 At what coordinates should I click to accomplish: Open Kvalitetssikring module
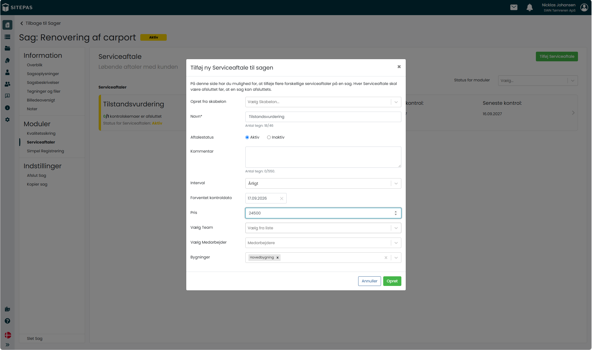pos(41,133)
